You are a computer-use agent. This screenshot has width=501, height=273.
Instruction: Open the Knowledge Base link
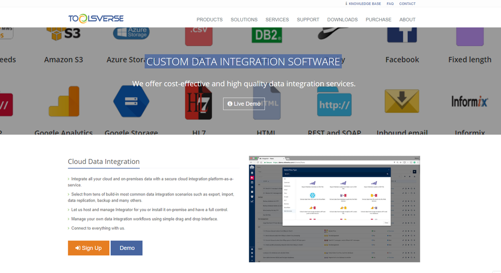point(365,4)
